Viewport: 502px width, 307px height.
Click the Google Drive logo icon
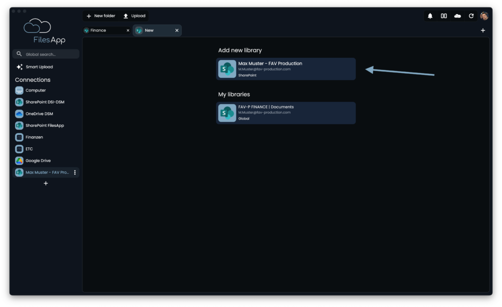19,161
